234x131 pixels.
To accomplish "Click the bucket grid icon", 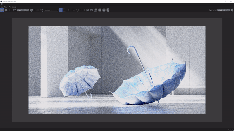I will pyautogui.click(x=65, y=10).
